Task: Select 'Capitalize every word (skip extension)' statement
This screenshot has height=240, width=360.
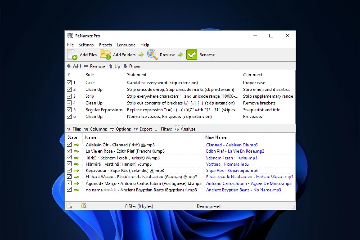Action: (162, 83)
